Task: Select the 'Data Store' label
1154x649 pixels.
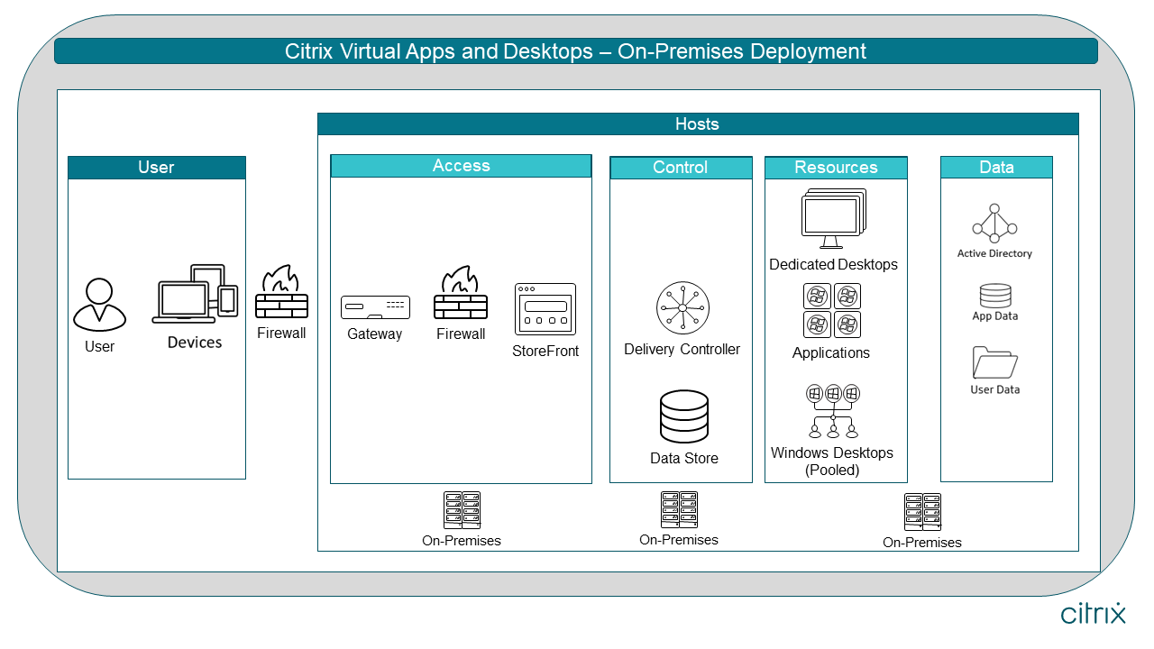Action: [x=684, y=459]
